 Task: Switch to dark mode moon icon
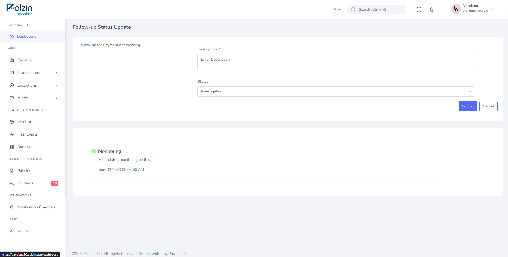click(x=432, y=10)
